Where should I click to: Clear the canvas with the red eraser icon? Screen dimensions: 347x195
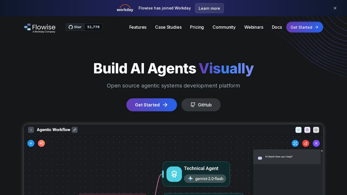click(x=306, y=143)
